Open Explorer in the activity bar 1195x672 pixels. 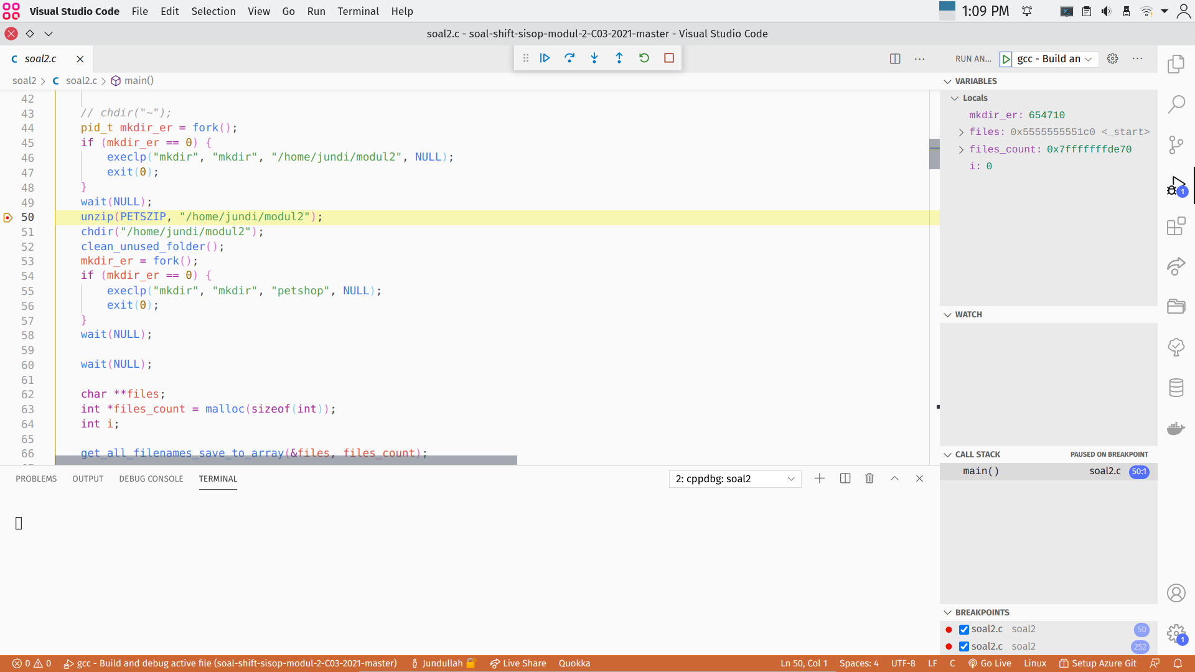click(1176, 64)
